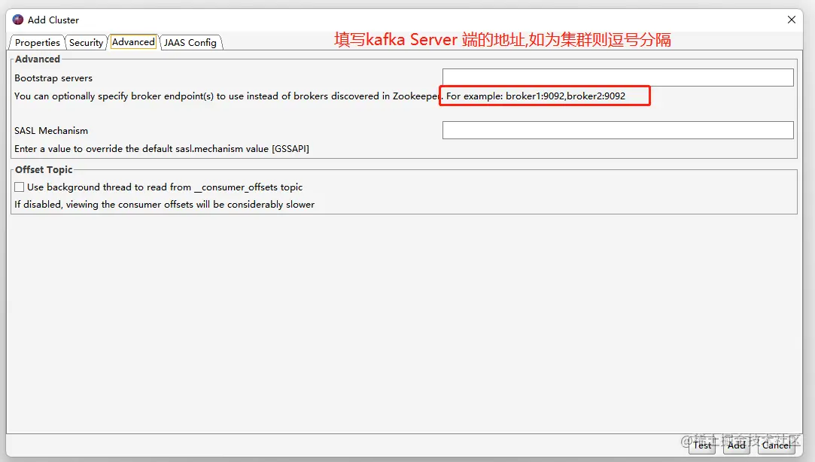Close the Add Cluster dialog
Viewport: 815px width, 462px height.
click(791, 20)
